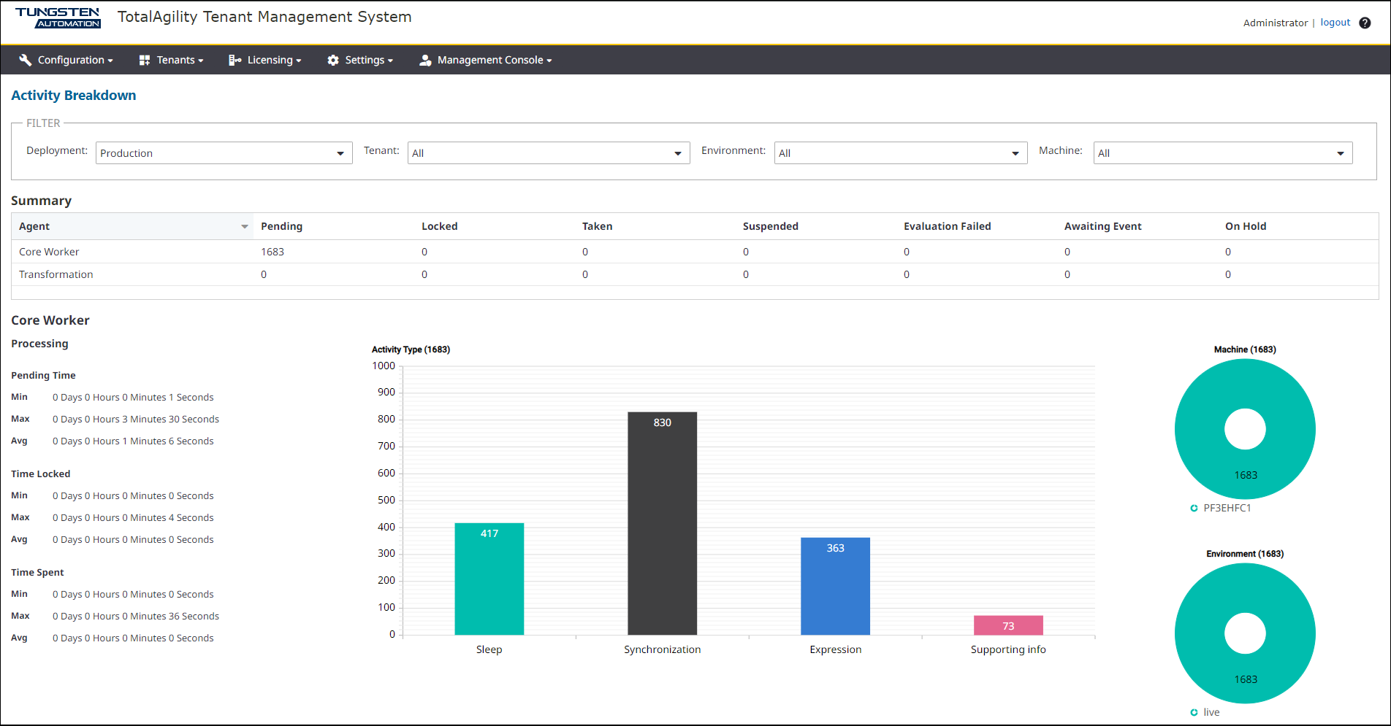1391x726 pixels.
Task: Click Pending Time Max value 3 Minutes 30 Seconds
Action: coord(136,419)
